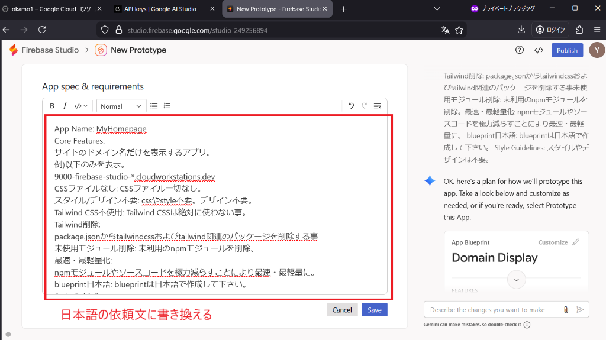606x340 pixels.
Task: Go forward in browser history
Action: point(24,30)
